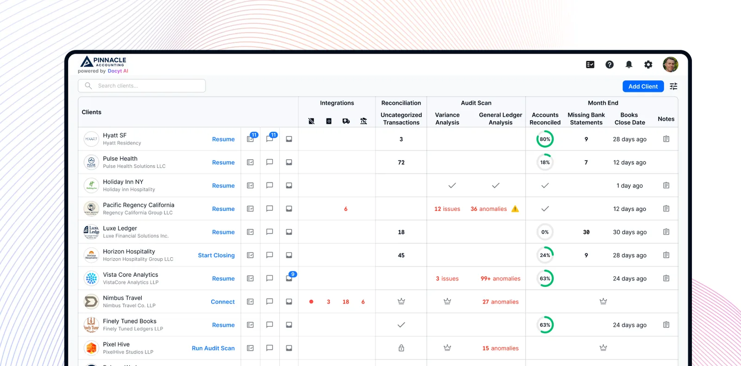Open Holiday Inn NY tasks icon
Viewport: 741px width, 366px height.
coord(251,186)
